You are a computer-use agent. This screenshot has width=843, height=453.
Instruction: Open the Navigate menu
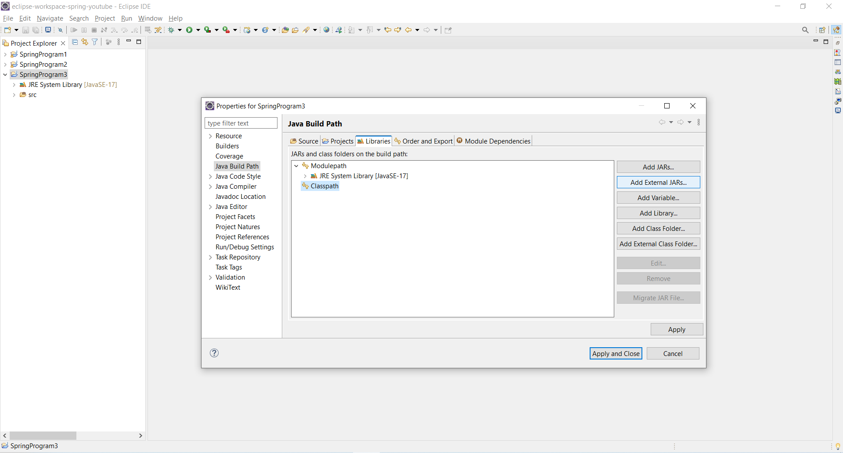[50, 18]
